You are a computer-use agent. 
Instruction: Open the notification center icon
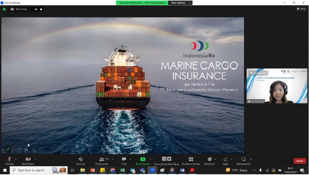coord(302,171)
